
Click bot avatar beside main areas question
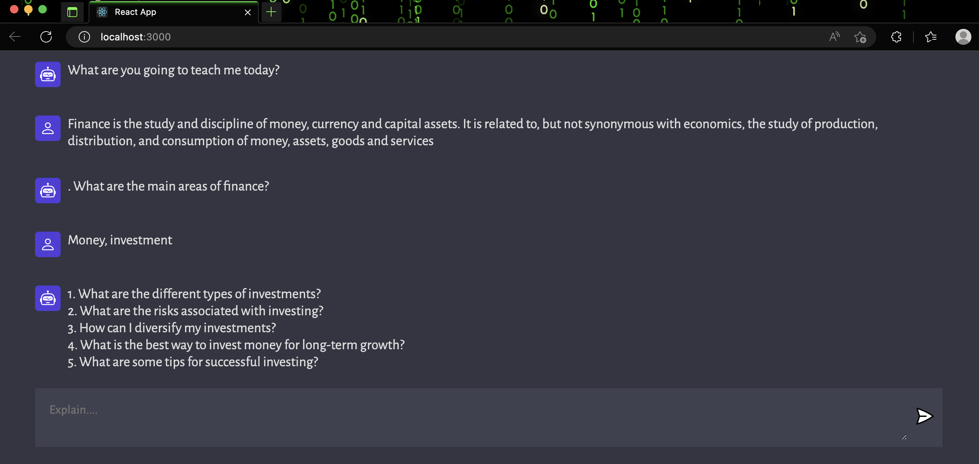click(48, 191)
